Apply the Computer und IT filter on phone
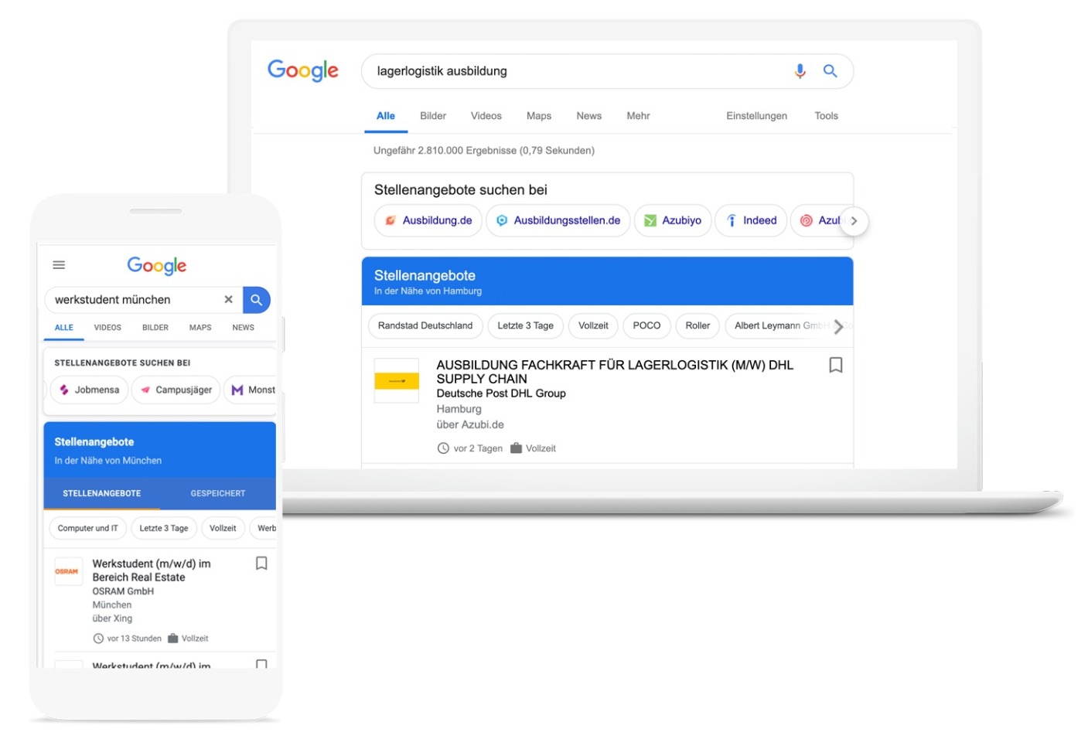This screenshot has height=739, width=1088. (88, 528)
